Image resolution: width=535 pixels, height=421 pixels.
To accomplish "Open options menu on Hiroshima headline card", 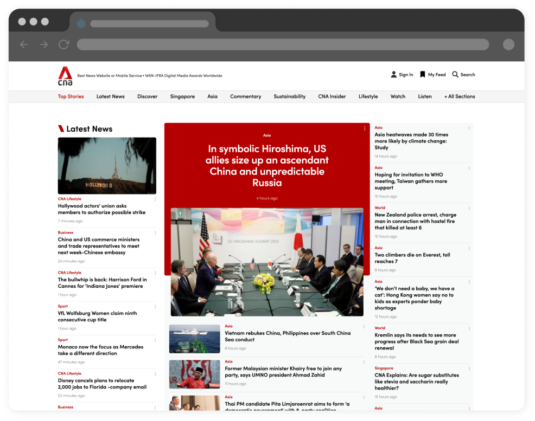I will tap(365, 128).
